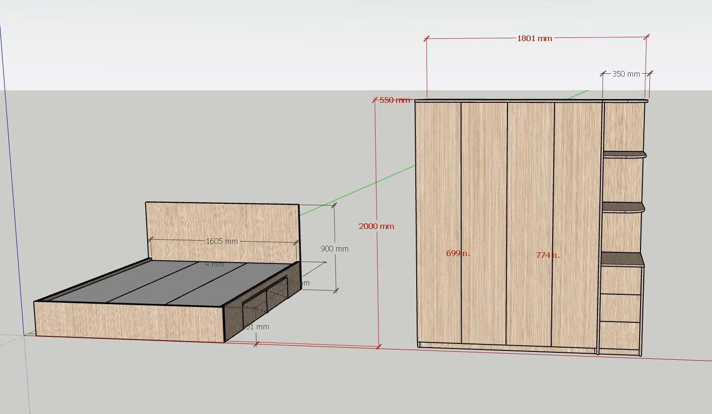Click the 2000 mm height dimension label
The width and height of the screenshot is (712, 414).
(x=376, y=226)
